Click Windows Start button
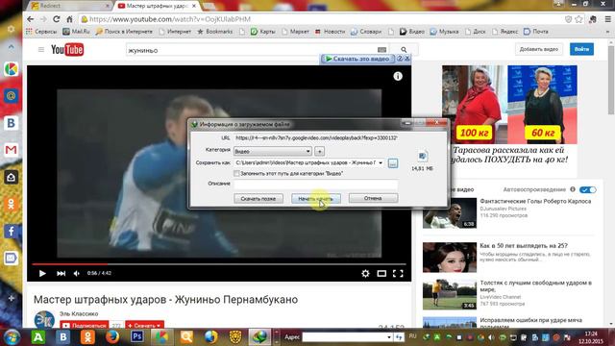The width and height of the screenshot is (615, 346). tap(12, 337)
